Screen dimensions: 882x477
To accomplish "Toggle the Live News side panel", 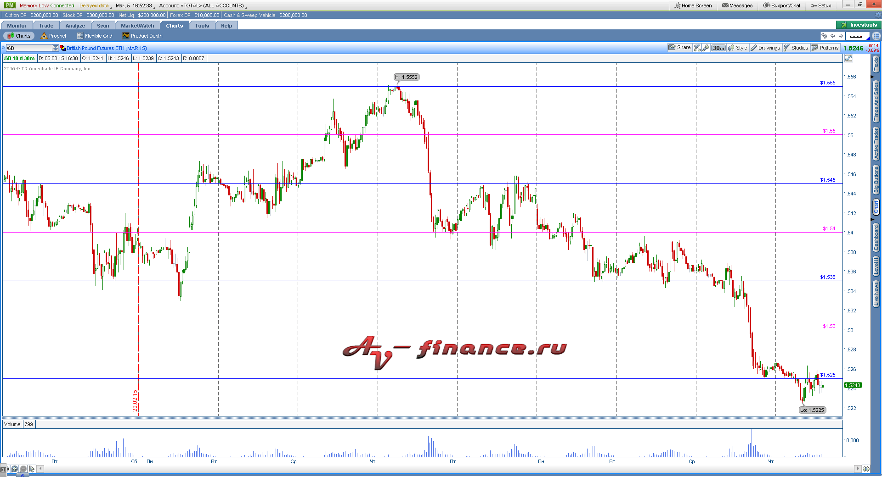I will tap(876, 294).
